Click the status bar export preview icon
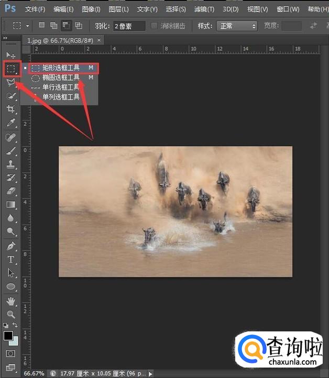The height and width of the screenshot is (378, 329). [53, 373]
